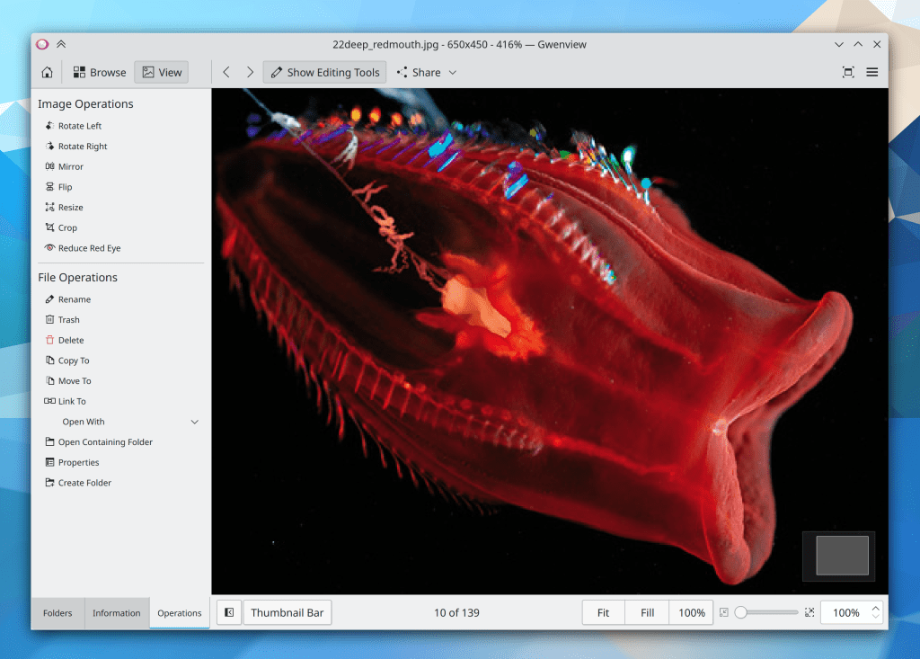Click the Fill zoom button
The width and height of the screenshot is (920, 659).
[x=647, y=613]
